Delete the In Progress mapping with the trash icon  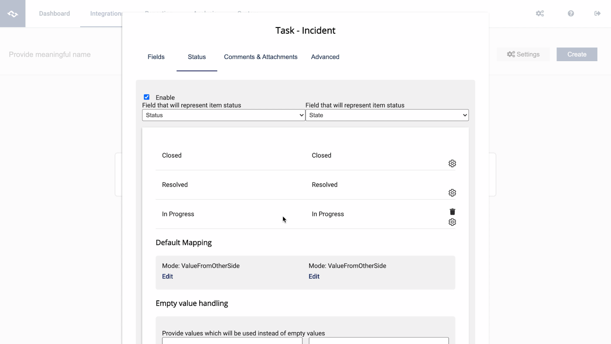[452, 211]
